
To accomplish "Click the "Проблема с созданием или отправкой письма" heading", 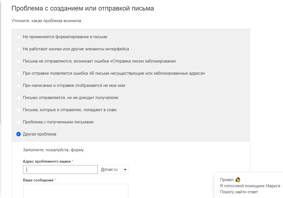I will click(x=83, y=9).
